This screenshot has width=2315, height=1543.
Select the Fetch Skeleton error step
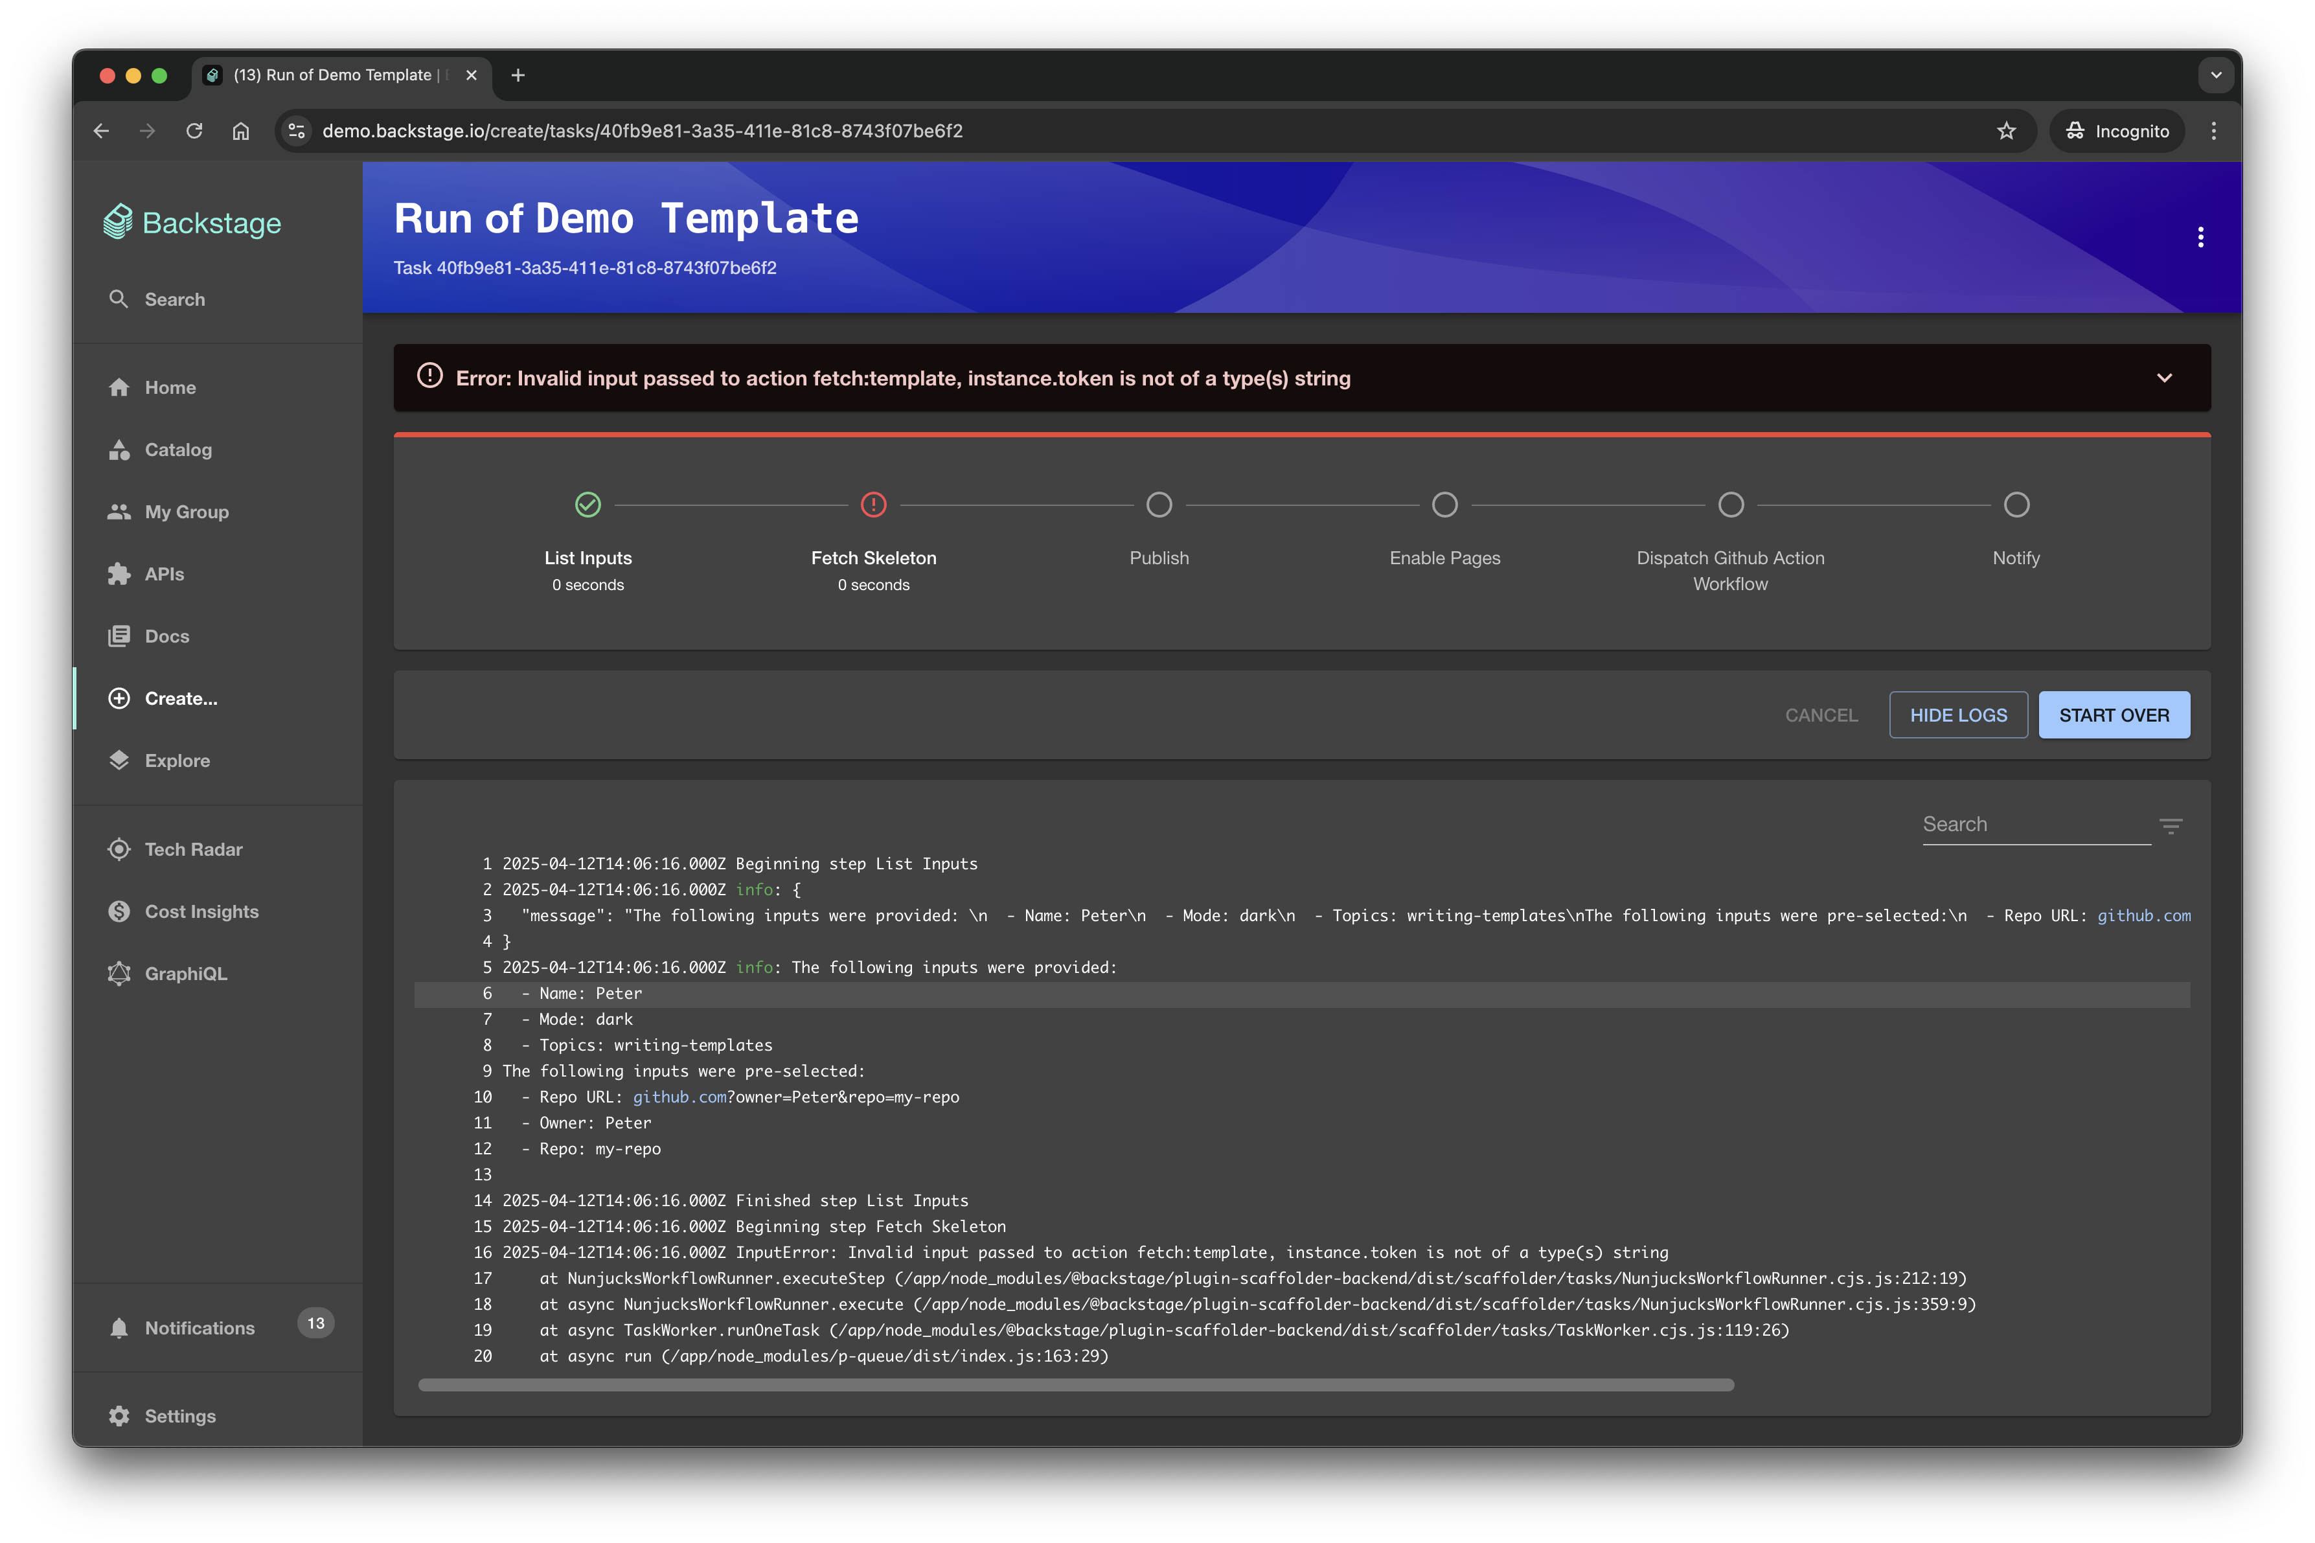pos(872,505)
